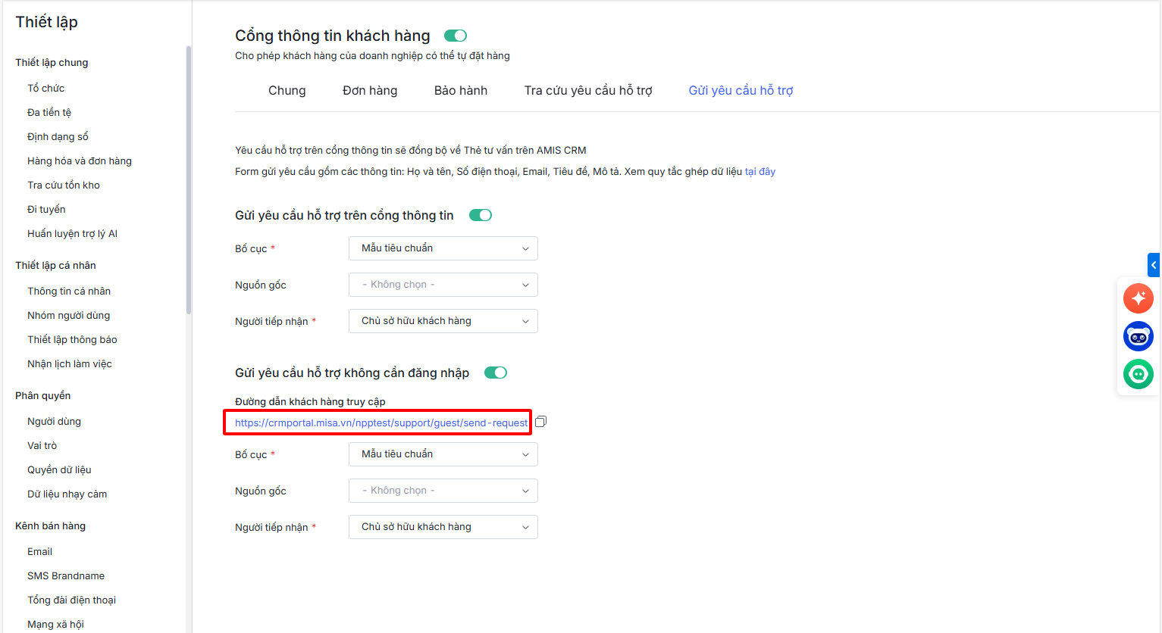Click the green chat support icon

pos(1138,374)
